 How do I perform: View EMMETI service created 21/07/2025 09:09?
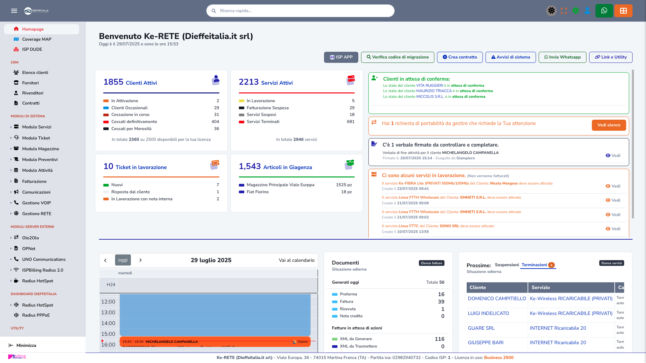point(613,200)
